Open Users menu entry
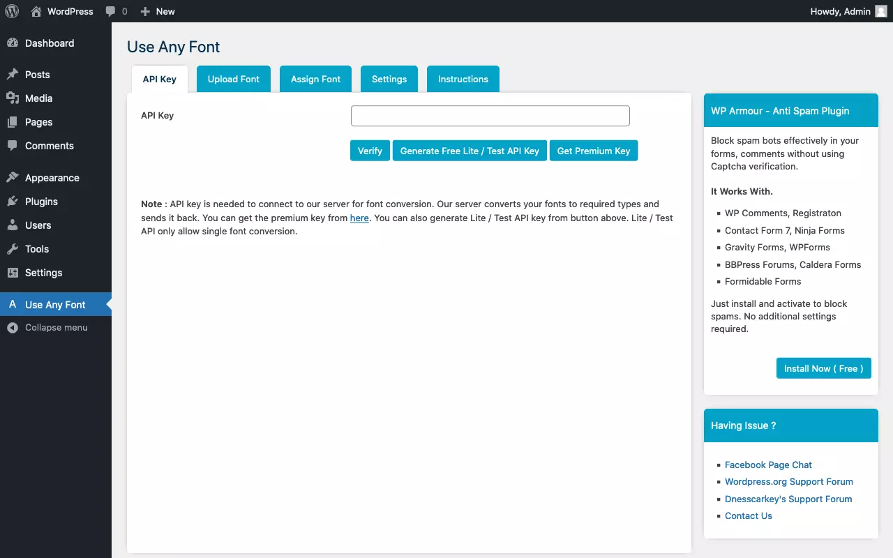The width and height of the screenshot is (893, 558). 56,225
